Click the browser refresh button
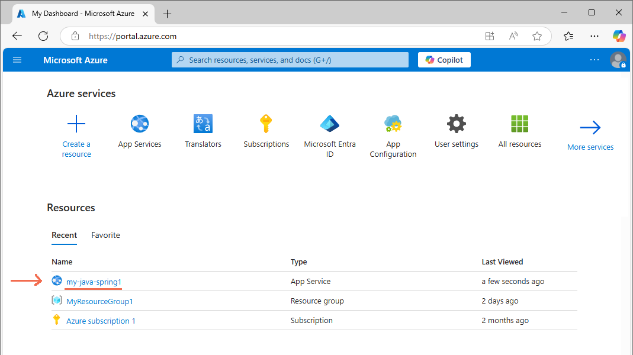This screenshot has width=633, height=355. (43, 36)
